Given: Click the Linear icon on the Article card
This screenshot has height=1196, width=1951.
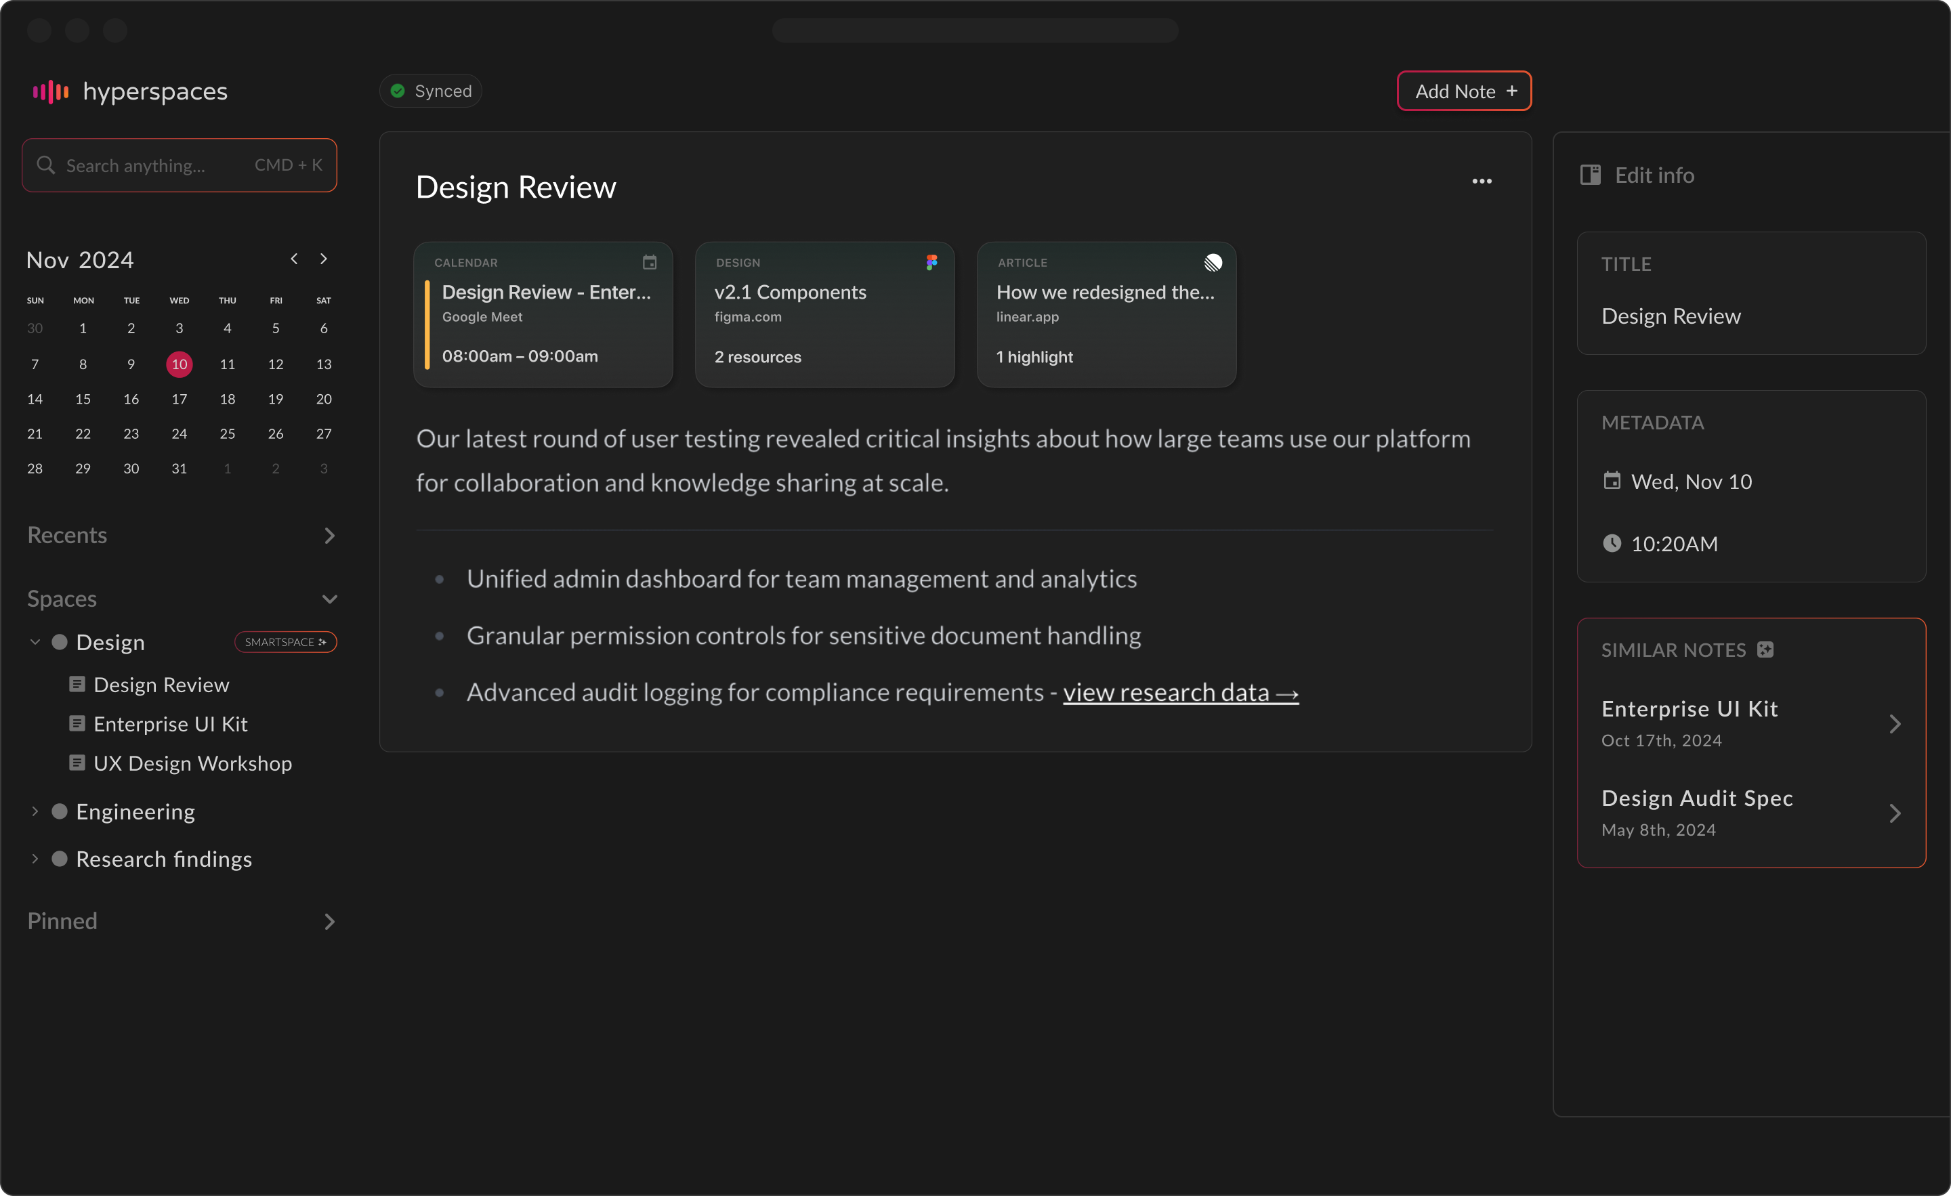Looking at the screenshot, I should 1212,262.
